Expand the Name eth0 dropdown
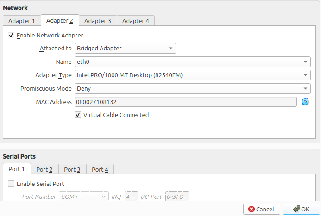The width and height of the screenshot is (321, 216). point(192,62)
